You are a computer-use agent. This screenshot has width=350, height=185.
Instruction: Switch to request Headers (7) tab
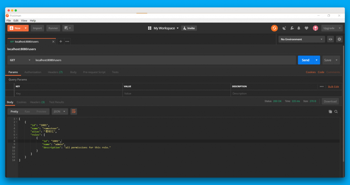(55, 72)
